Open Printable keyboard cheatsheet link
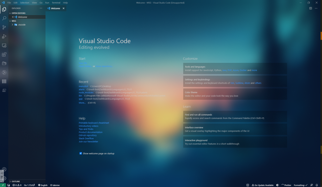 pyautogui.click(x=94, y=123)
